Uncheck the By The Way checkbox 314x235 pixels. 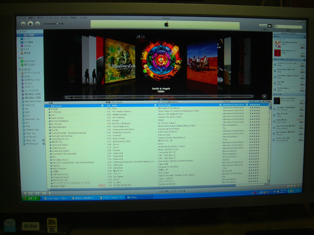coord(50,124)
